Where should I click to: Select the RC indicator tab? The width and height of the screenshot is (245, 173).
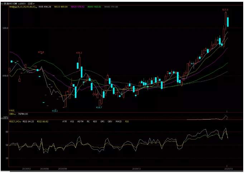(x=88, y=121)
